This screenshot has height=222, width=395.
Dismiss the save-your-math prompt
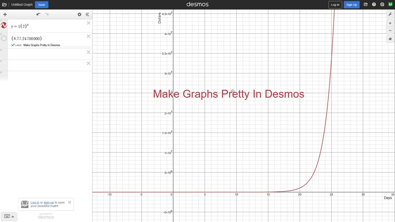69,202
